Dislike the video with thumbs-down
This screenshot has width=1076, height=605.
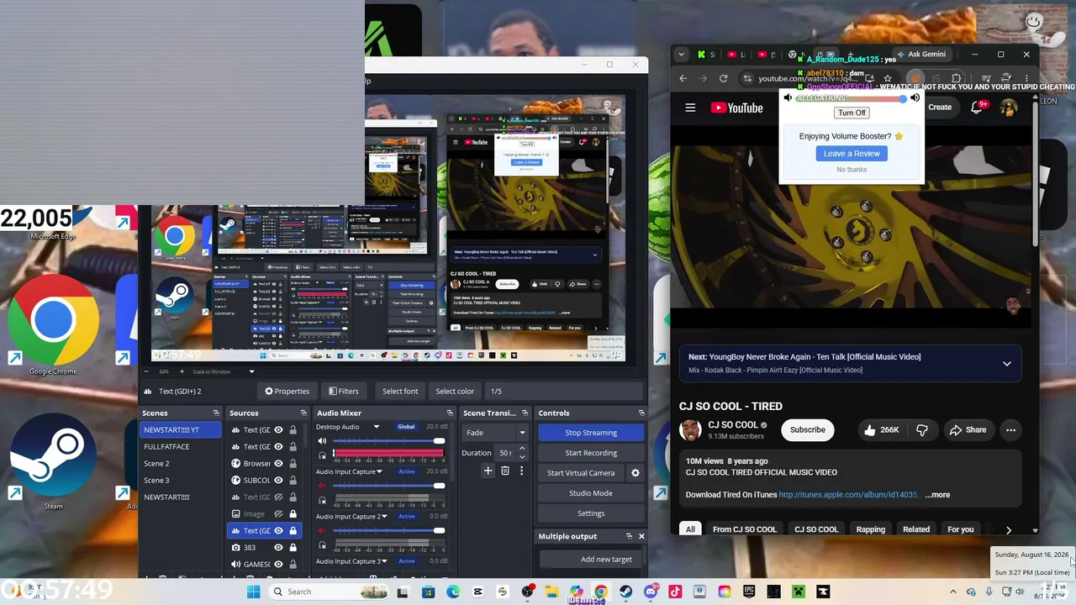click(x=922, y=430)
